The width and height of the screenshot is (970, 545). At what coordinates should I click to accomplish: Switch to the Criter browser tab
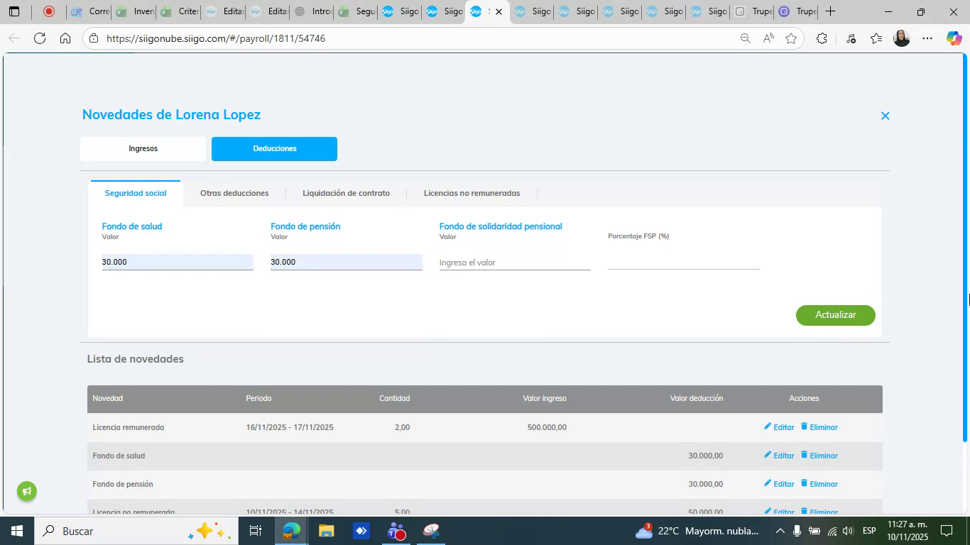pos(178,11)
